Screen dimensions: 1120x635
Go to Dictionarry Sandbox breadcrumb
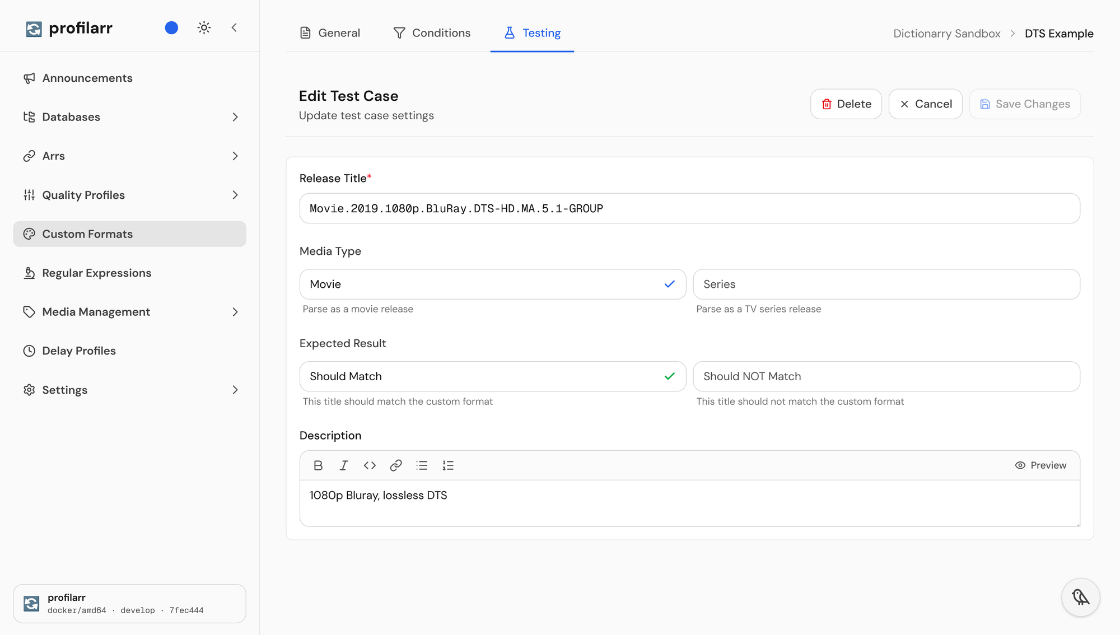coord(946,34)
